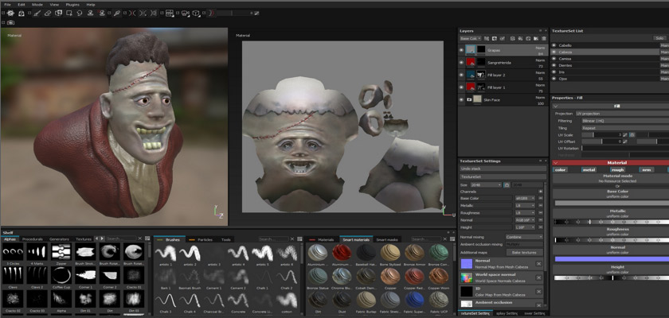This screenshot has height=318, width=669.
Task: Select the Projection tool in the toolbar
Action: [x=60, y=13]
